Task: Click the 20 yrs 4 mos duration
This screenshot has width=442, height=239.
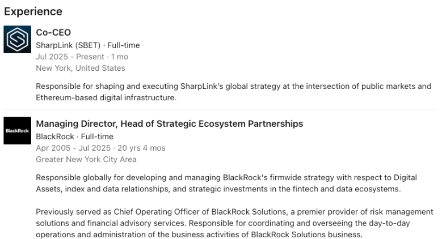Action: [x=140, y=148]
